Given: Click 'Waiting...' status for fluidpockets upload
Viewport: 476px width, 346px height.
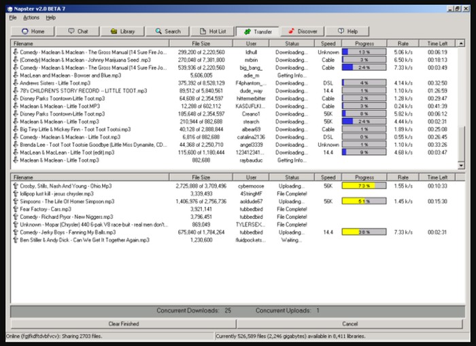Looking at the screenshot, I should tap(291, 240).
